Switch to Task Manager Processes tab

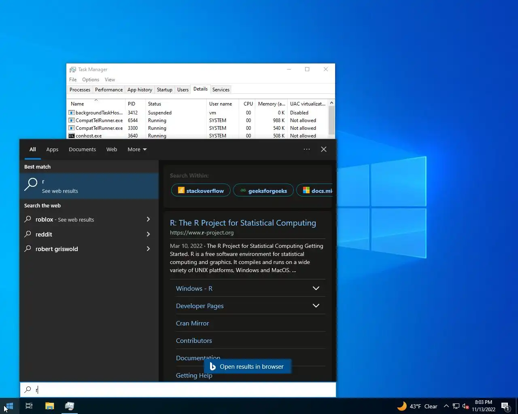[x=80, y=90]
